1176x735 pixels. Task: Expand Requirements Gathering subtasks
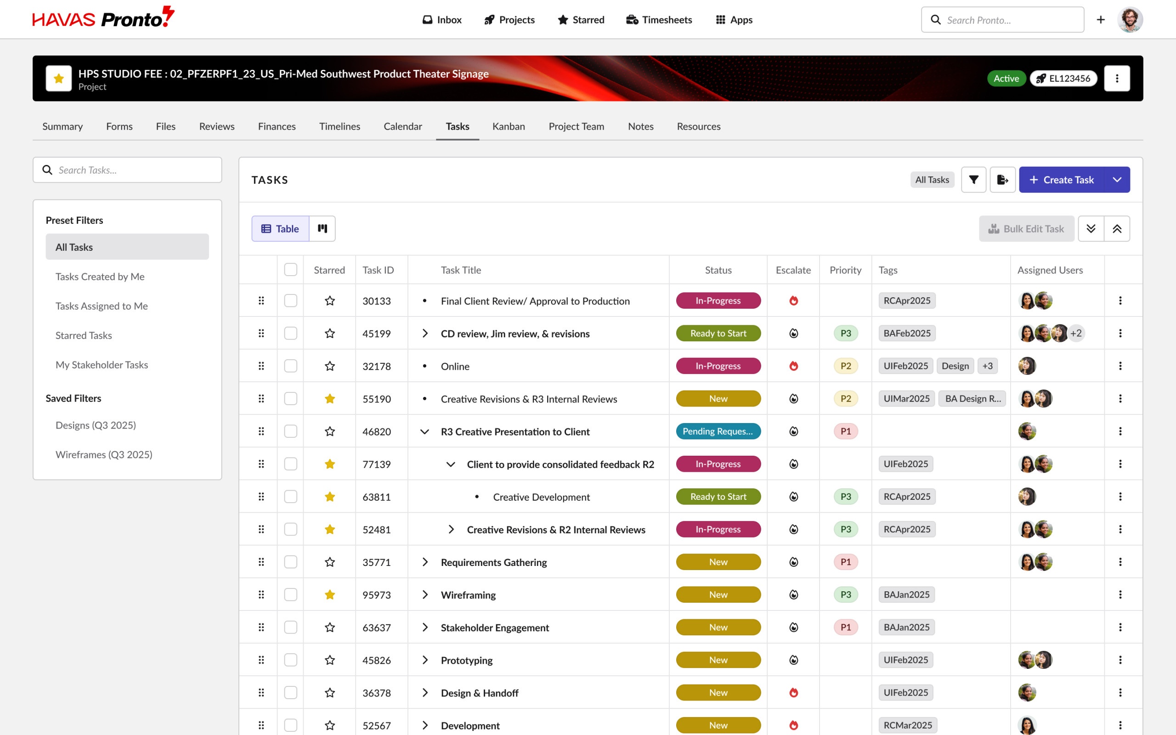[424, 562]
